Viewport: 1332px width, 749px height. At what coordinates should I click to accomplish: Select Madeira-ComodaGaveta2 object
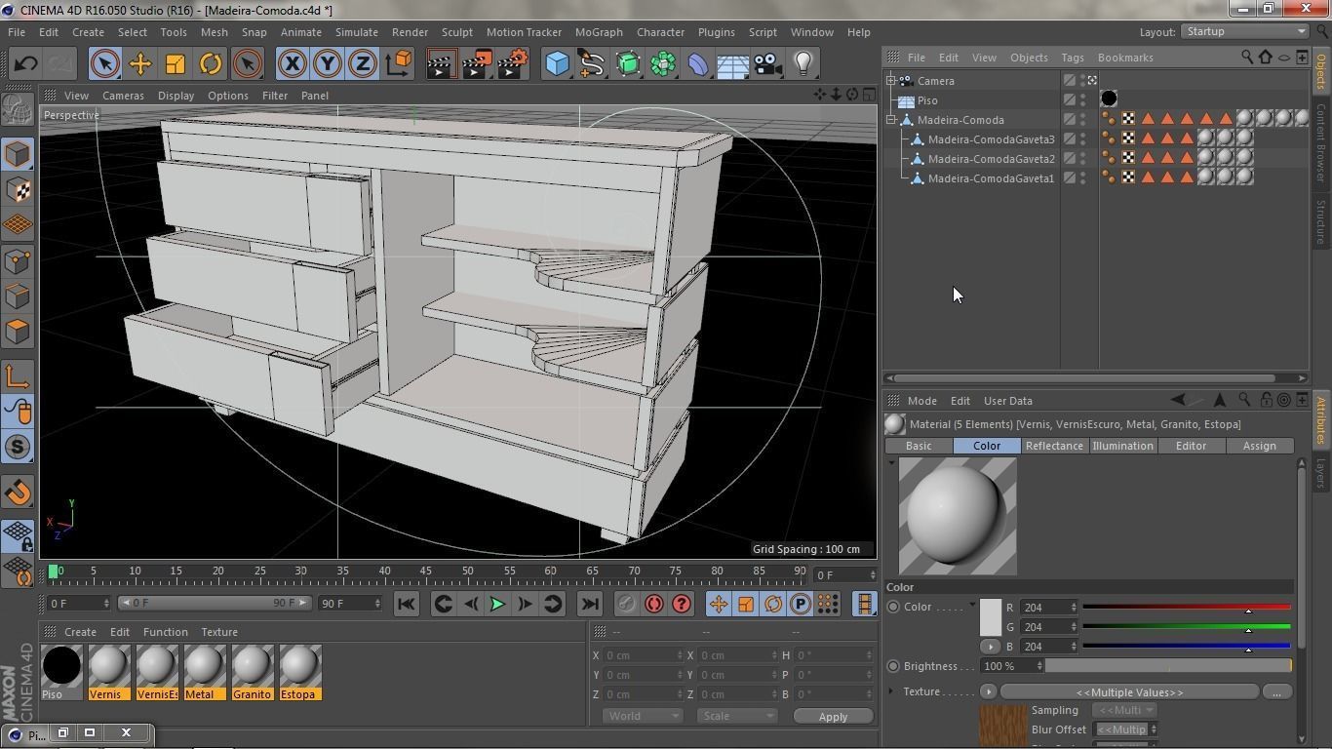[991, 159]
